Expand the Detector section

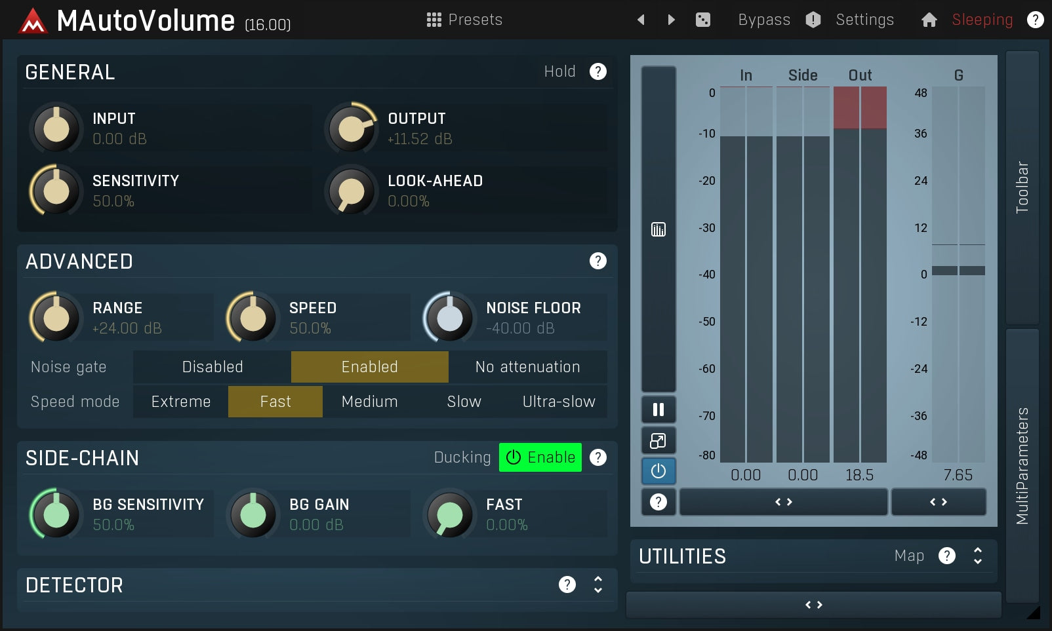coord(597,584)
